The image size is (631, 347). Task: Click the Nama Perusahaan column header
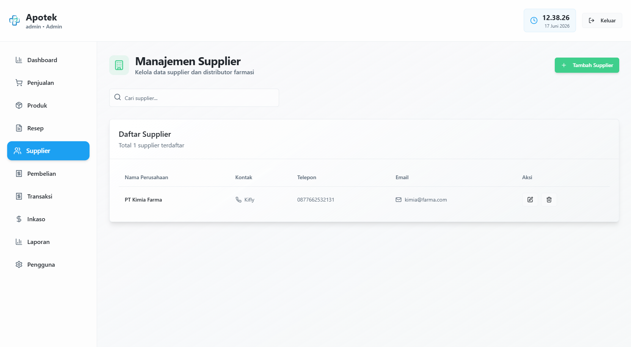point(146,177)
